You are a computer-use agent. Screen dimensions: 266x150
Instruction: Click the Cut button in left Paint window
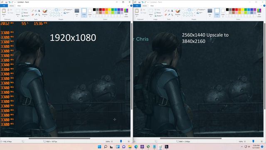[10, 10]
